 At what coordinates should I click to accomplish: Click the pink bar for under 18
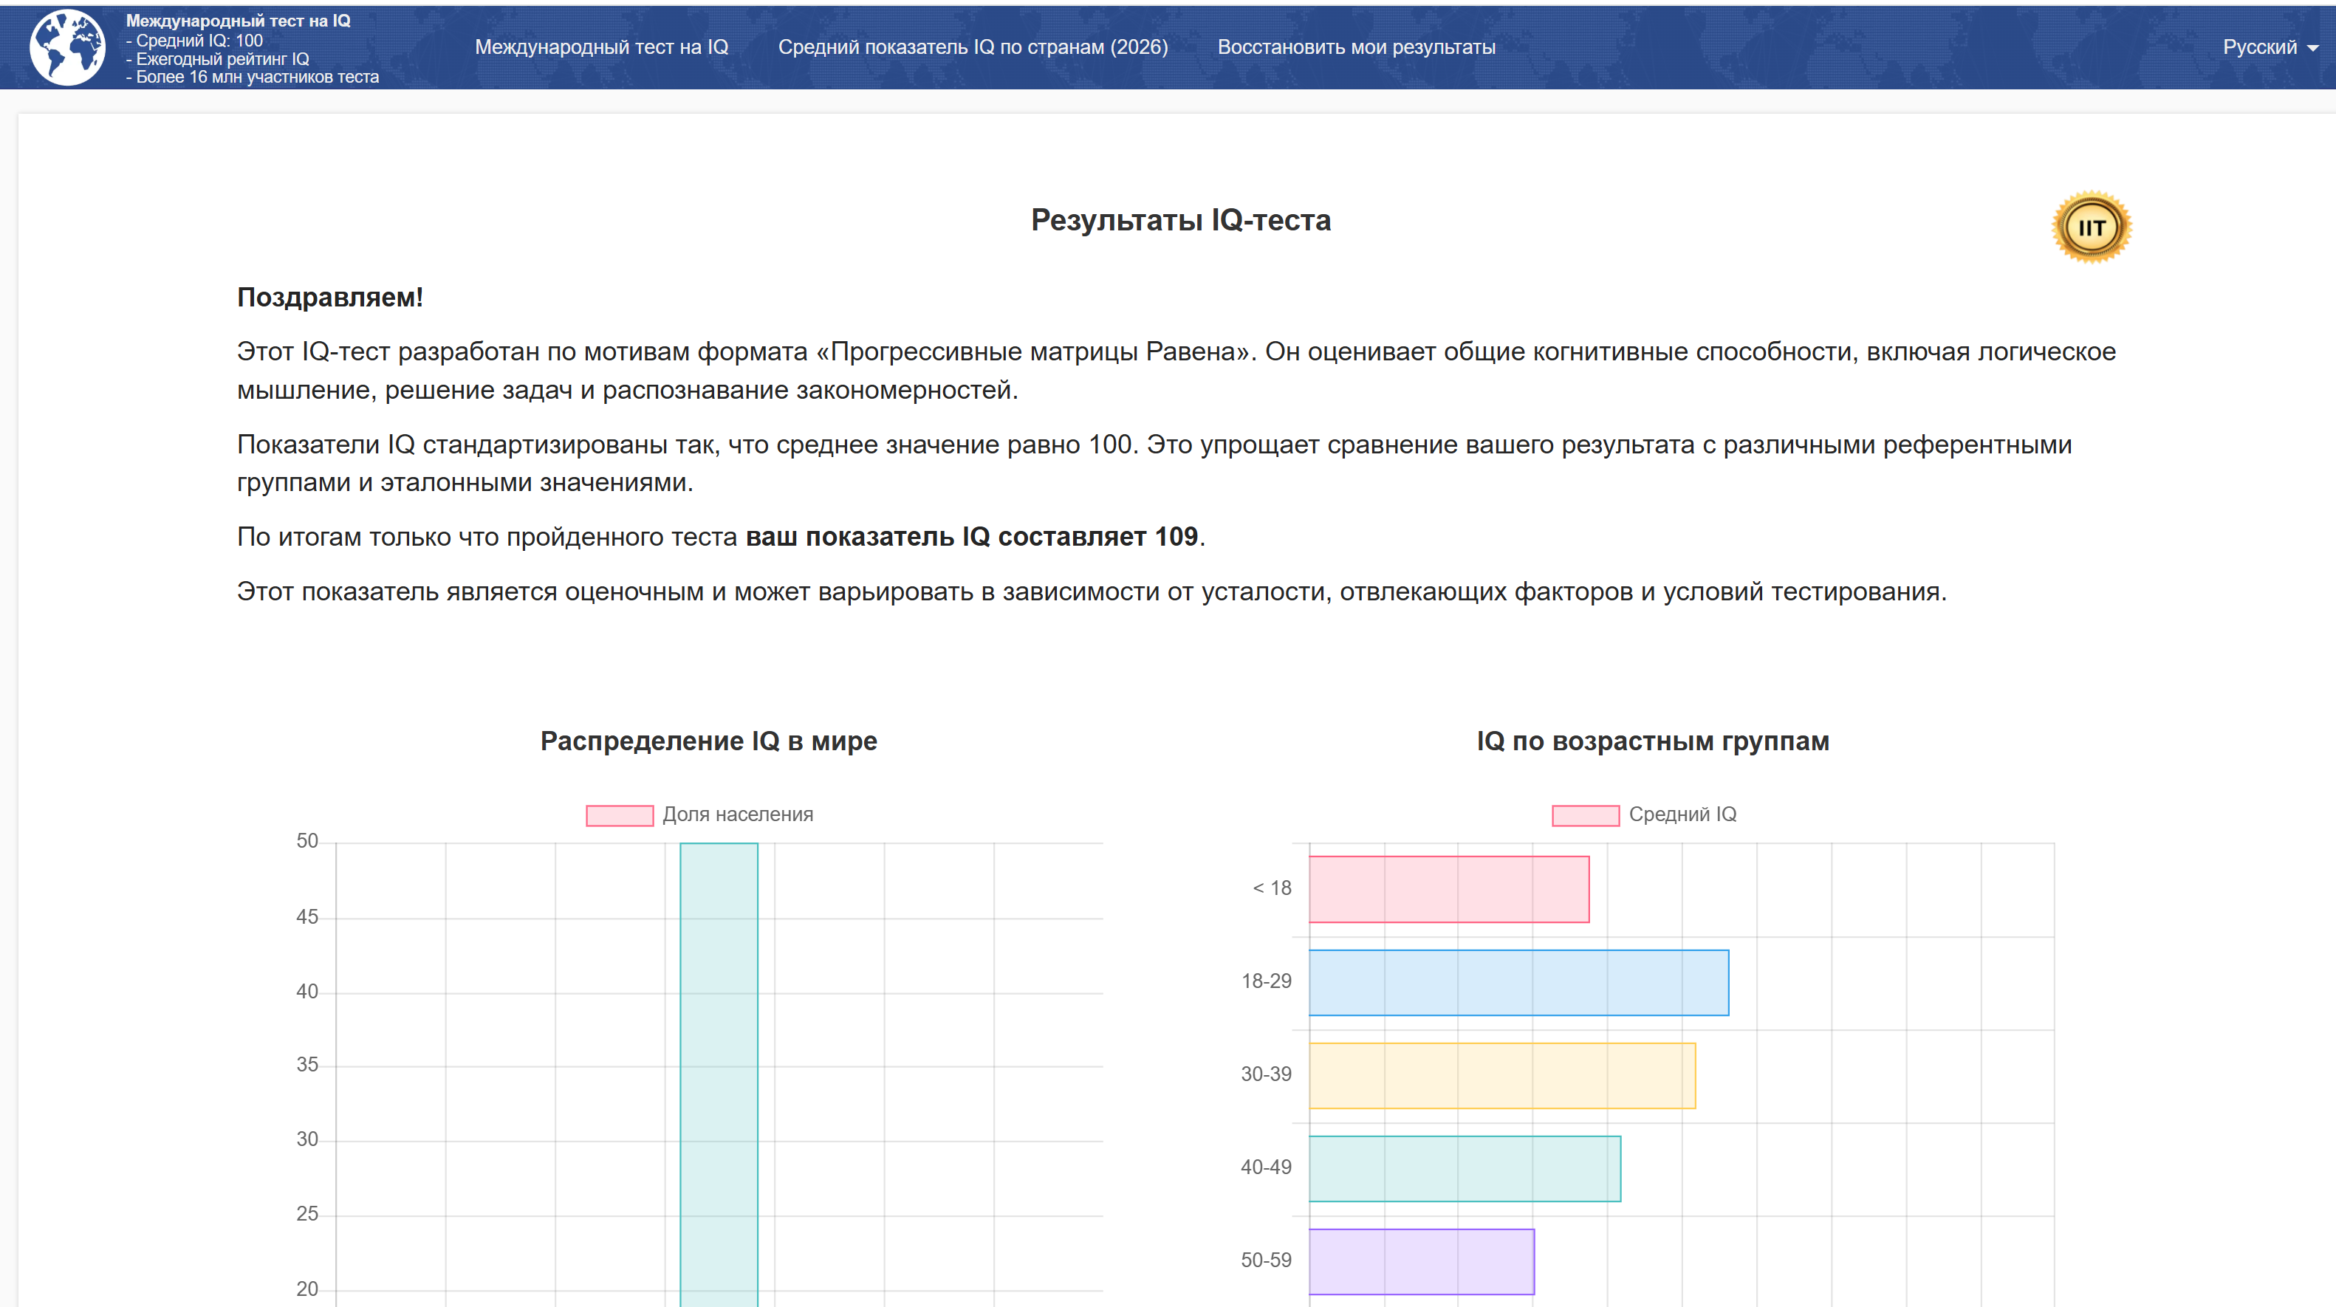click(1448, 889)
